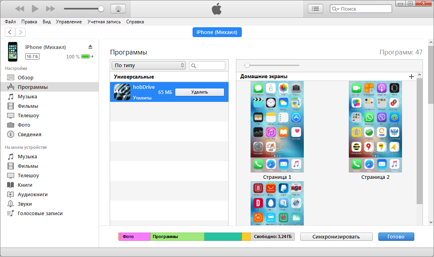Click the iPhone device thumbnail image
Image resolution: width=434 pixels, height=257 pixels.
(13, 51)
